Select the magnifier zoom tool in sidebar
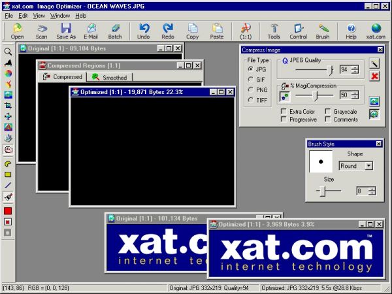Image resolution: width=392 pixels, height=294 pixels. coord(8,52)
